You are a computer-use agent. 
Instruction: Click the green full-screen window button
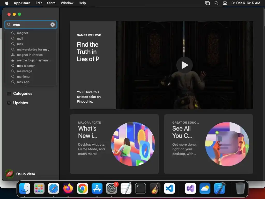click(19, 14)
